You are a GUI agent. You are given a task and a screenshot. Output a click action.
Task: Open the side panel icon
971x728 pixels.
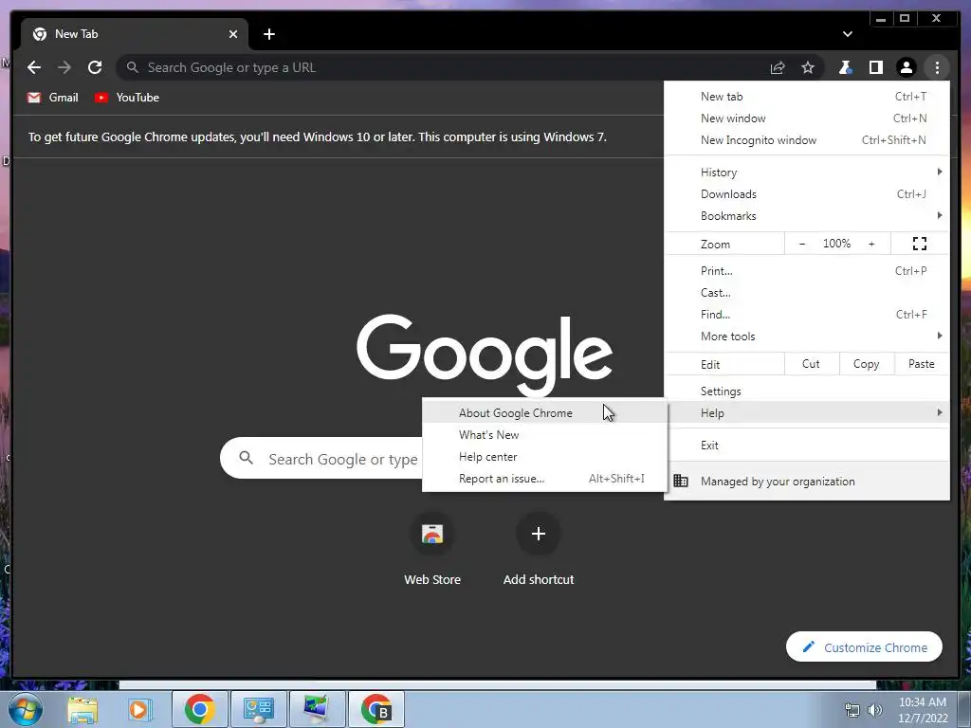point(875,67)
